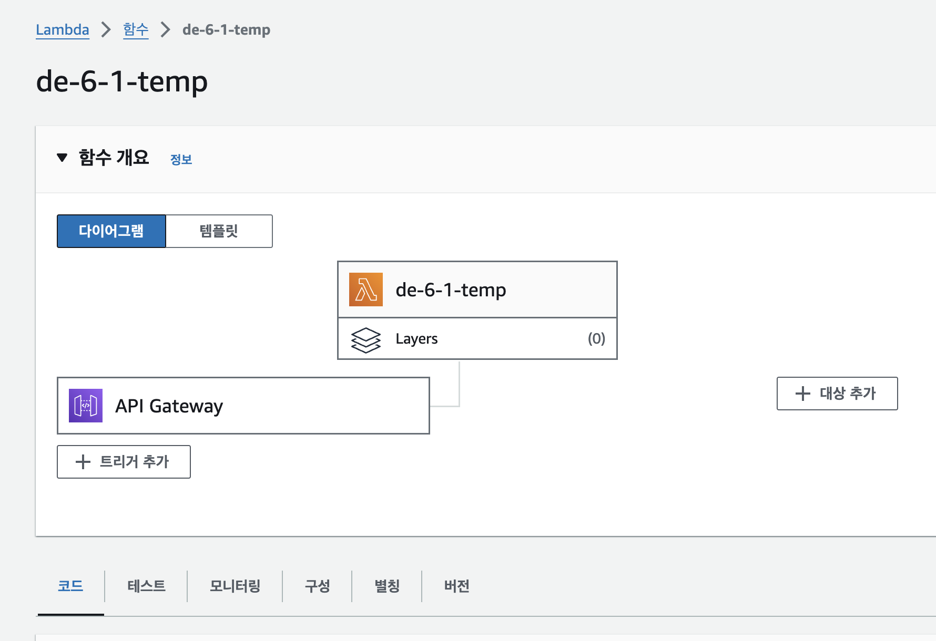Select the API Gateway trigger box
The height and width of the screenshot is (641, 936).
243,406
